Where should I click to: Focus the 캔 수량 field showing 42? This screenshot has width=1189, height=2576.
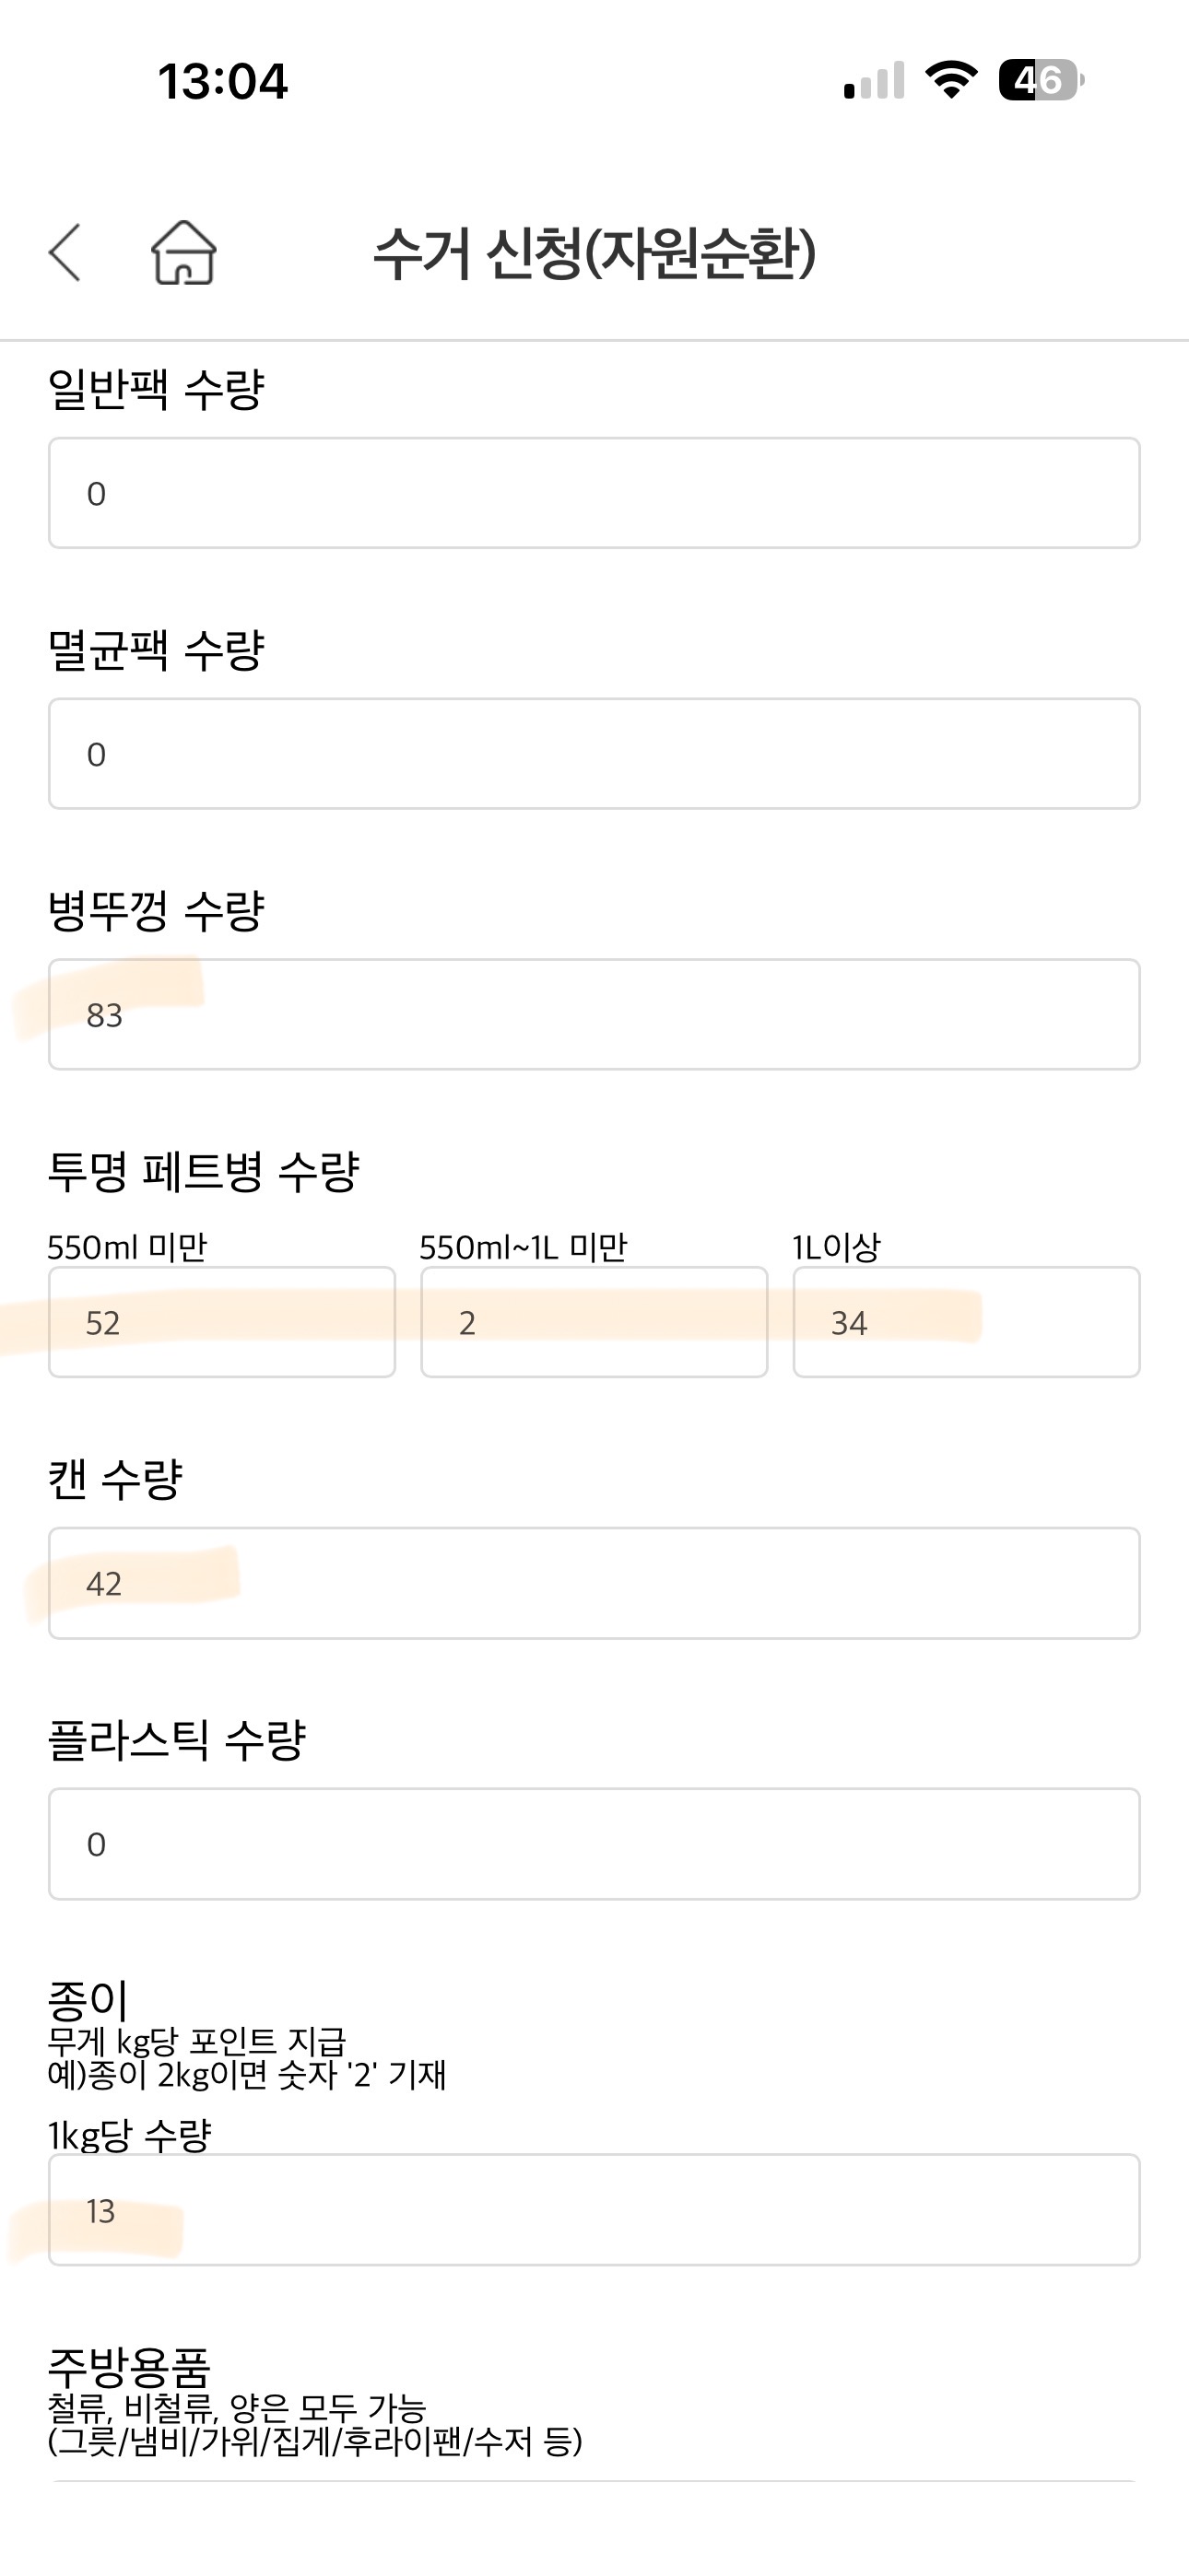pyautogui.click(x=594, y=1583)
